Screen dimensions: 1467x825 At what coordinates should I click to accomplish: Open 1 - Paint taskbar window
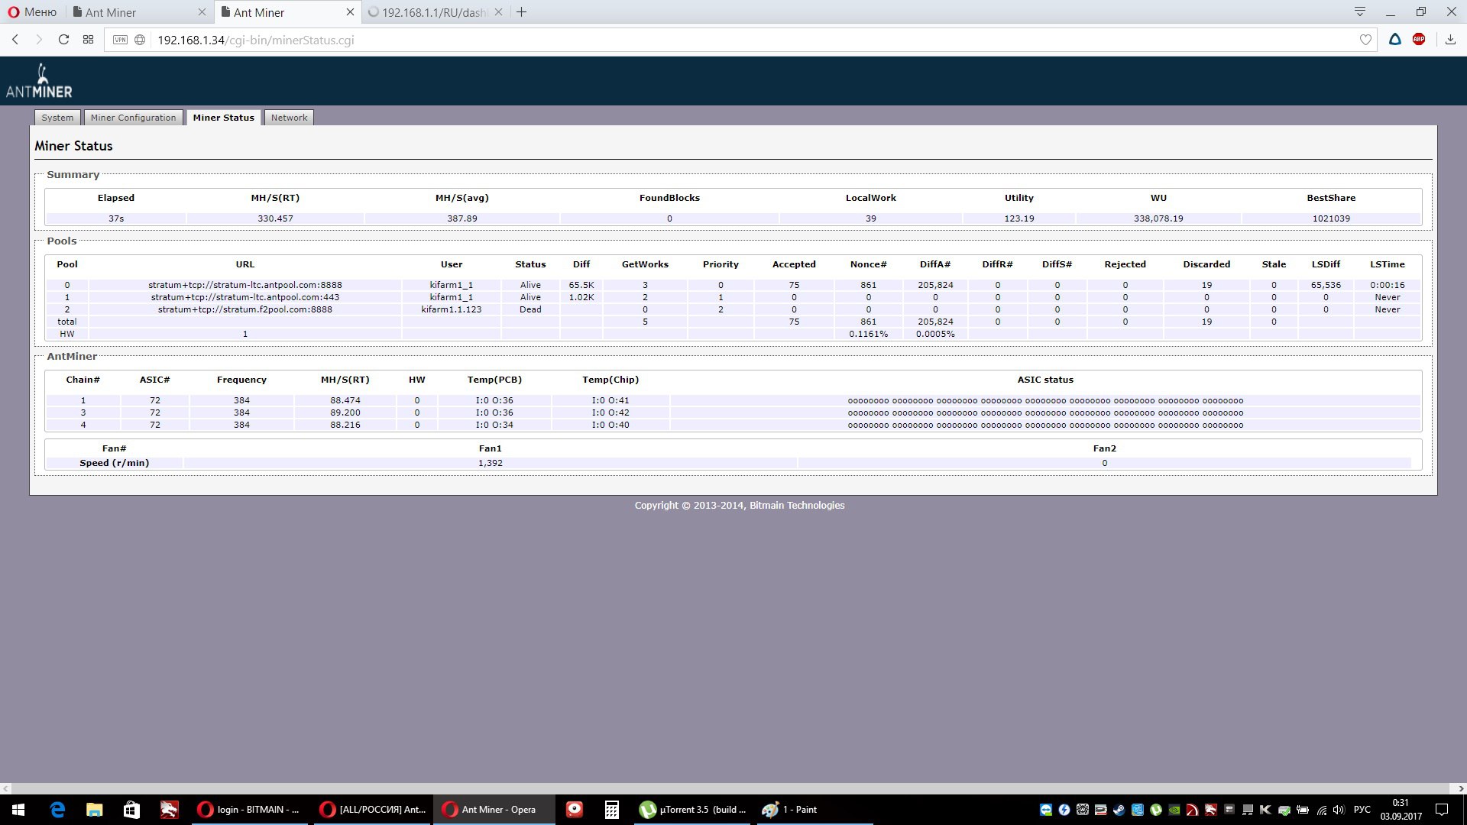tap(814, 810)
